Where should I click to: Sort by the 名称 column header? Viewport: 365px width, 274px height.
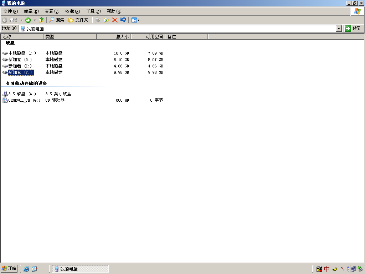pyautogui.click(x=22, y=37)
